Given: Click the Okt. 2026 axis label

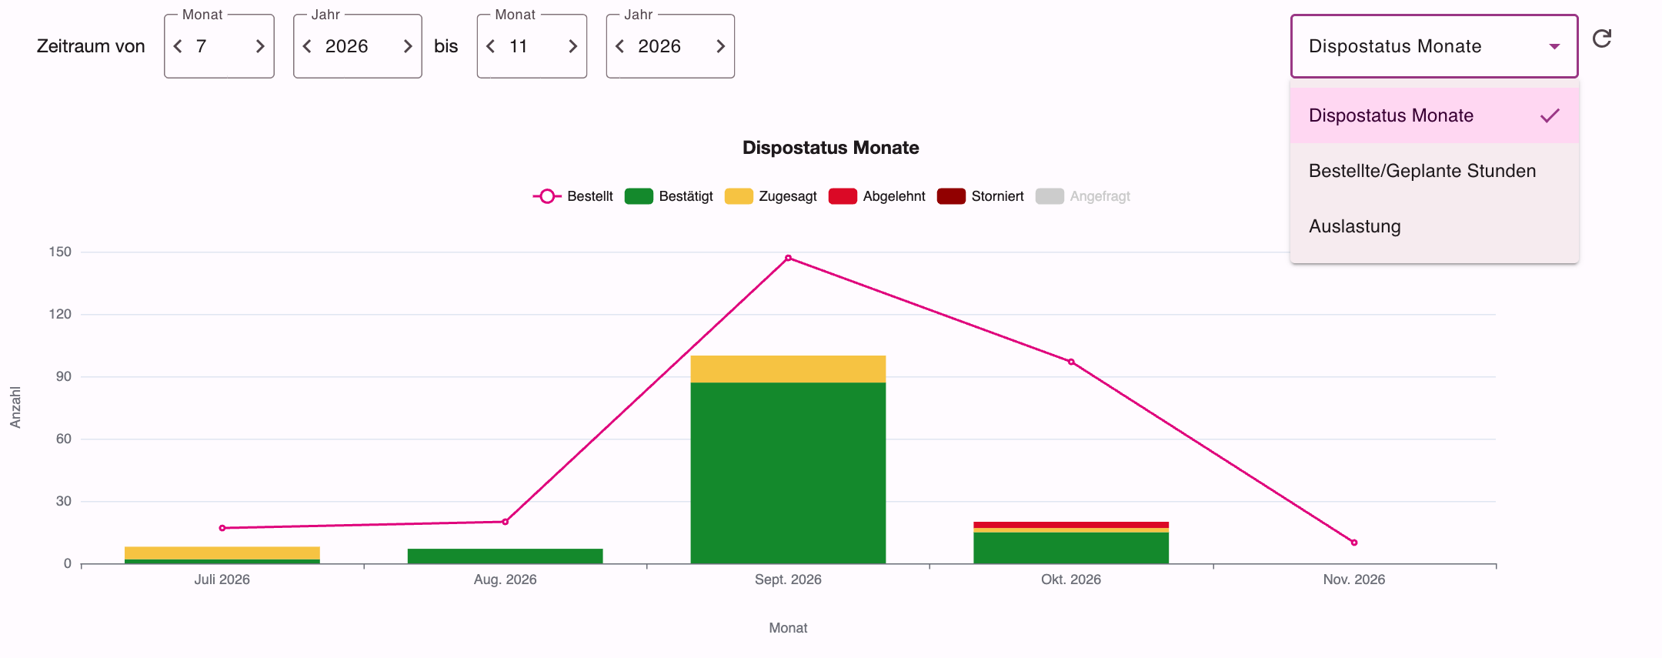Looking at the screenshot, I should (1071, 580).
